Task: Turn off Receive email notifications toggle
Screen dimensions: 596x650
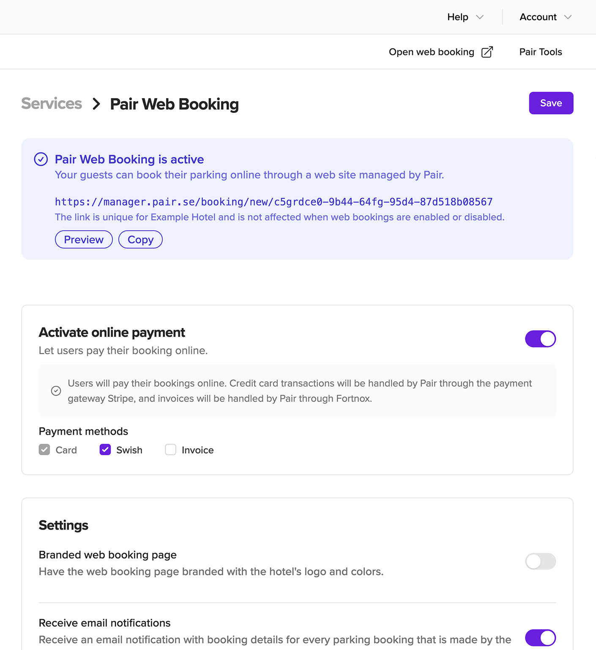Action: (x=540, y=638)
